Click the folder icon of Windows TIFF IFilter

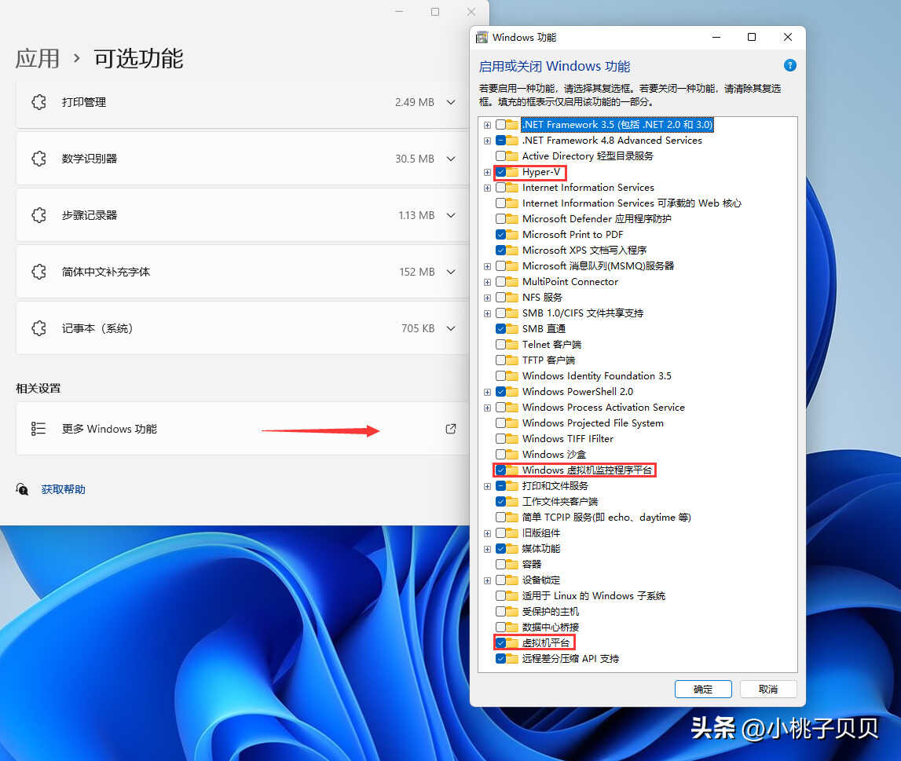click(x=512, y=439)
